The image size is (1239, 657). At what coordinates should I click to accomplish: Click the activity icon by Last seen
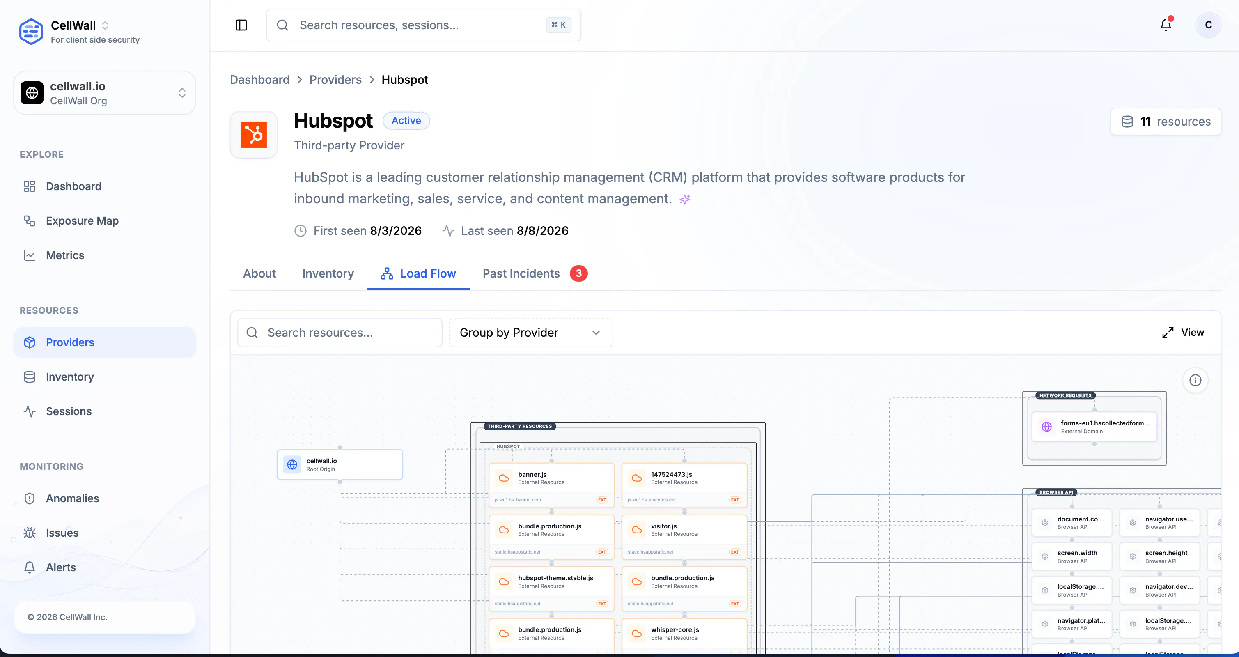pos(448,231)
